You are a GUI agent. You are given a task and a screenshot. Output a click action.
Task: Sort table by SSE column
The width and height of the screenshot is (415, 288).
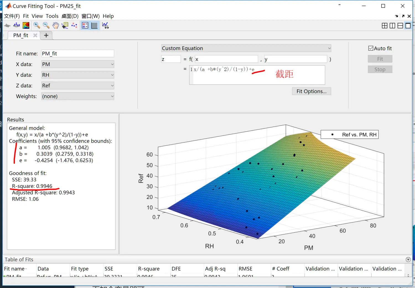(120, 269)
